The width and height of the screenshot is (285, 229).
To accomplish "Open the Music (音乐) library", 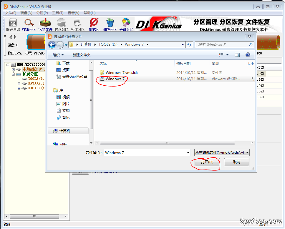I will (63, 117).
